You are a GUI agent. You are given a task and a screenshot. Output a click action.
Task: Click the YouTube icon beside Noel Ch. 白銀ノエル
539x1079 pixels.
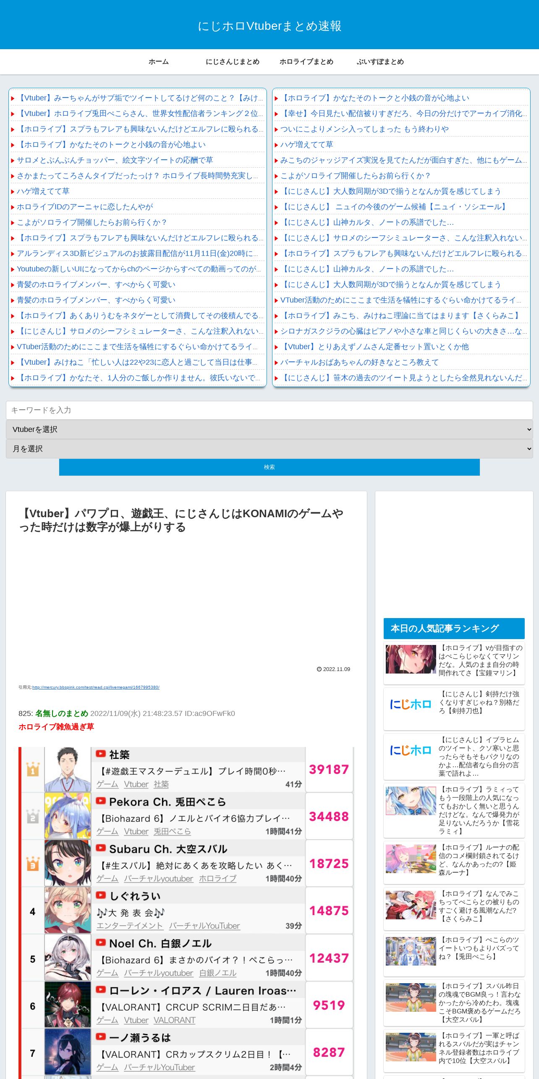click(101, 942)
